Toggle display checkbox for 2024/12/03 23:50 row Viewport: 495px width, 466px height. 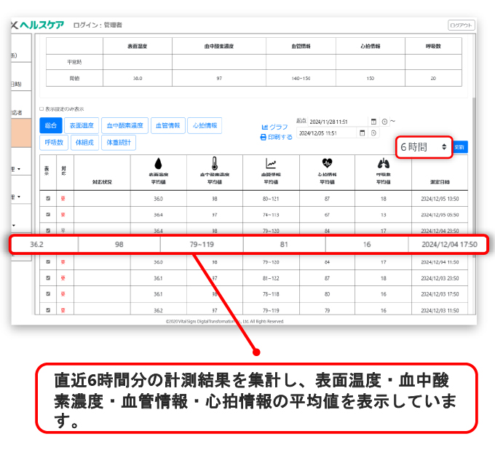pos(48,278)
